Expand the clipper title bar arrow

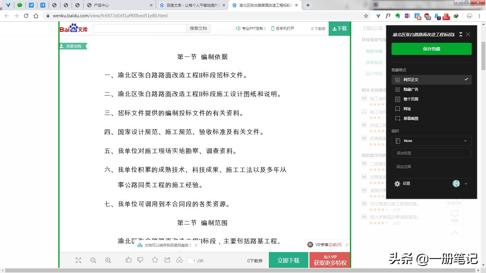(x=460, y=34)
